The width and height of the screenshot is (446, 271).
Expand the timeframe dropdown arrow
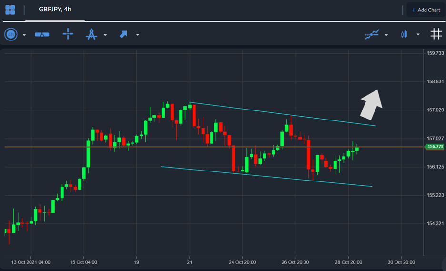(24, 35)
